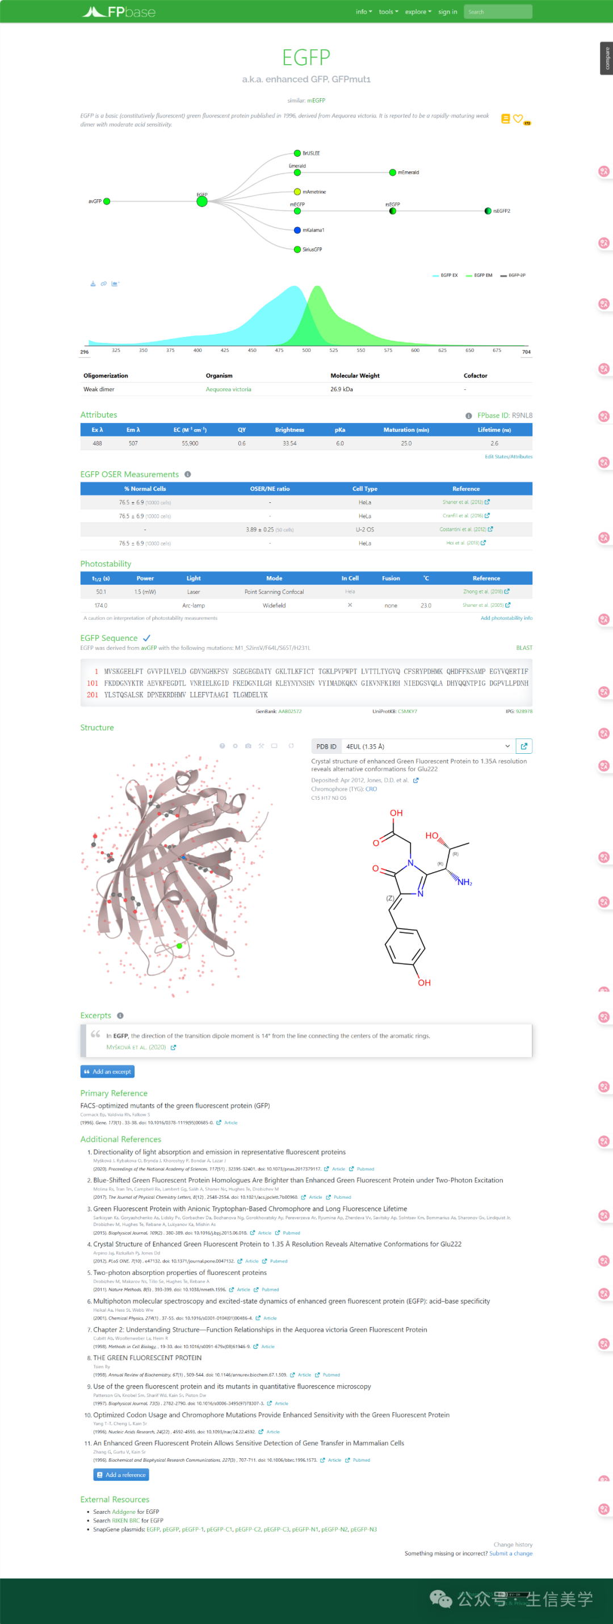Open the Submit a change link
Screen dimensions: 613x1624
511,1554
